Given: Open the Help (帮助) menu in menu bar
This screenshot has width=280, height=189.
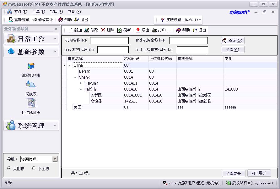Looking at the screenshot, I should pos(74,12).
